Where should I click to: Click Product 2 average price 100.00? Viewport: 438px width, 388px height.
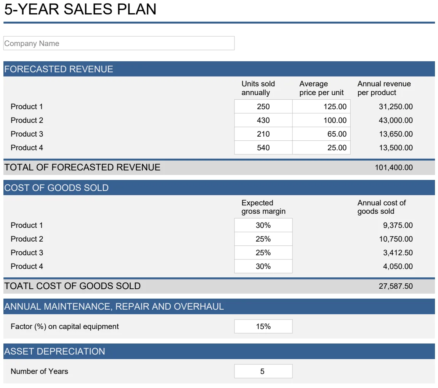coord(321,120)
